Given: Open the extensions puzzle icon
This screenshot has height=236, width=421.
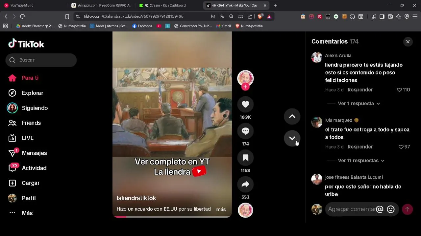Looking at the screenshot, I should [353, 16].
